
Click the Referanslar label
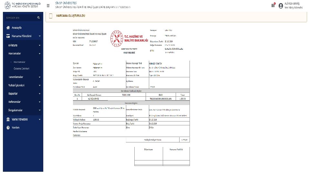point(15,102)
